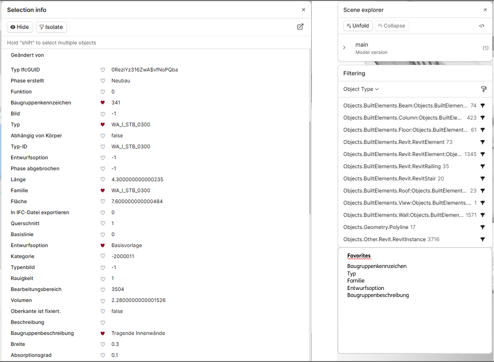Filter by Geometry.Polyline funnel icon
Viewport: 494px width, 362px height.
pyautogui.click(x=482, y=227)
